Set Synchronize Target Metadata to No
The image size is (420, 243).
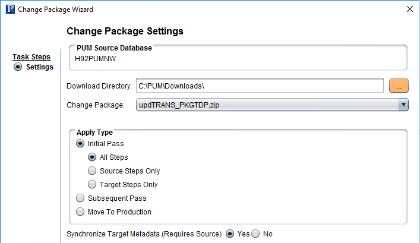tap(256, 234)
